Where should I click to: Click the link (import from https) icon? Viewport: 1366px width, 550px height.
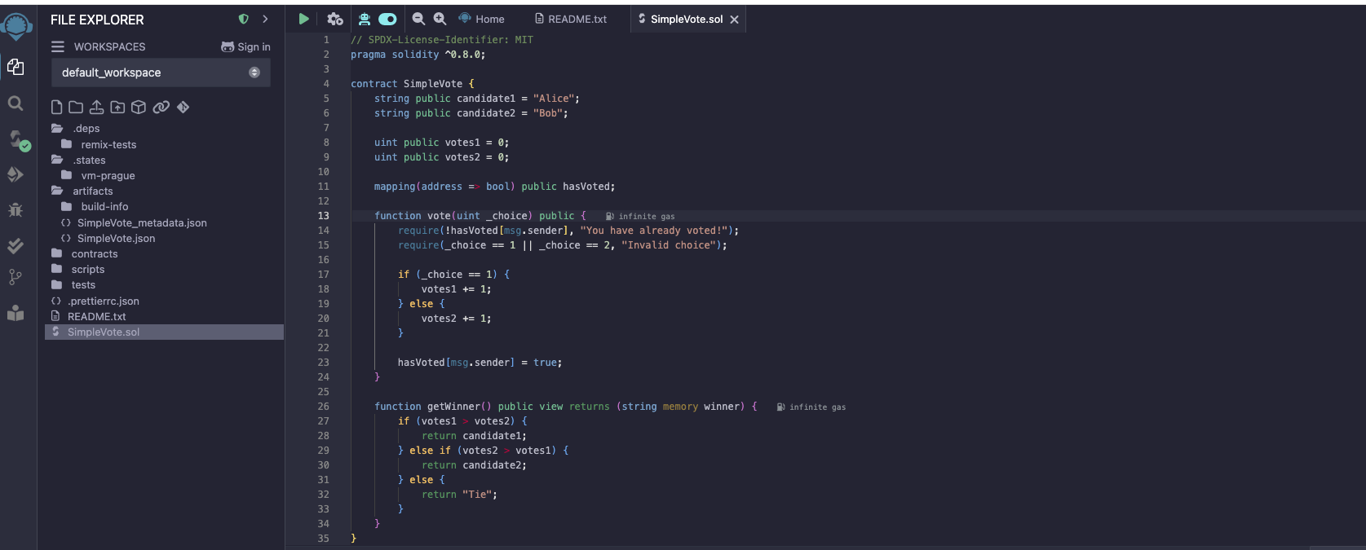tap(161, 107)
